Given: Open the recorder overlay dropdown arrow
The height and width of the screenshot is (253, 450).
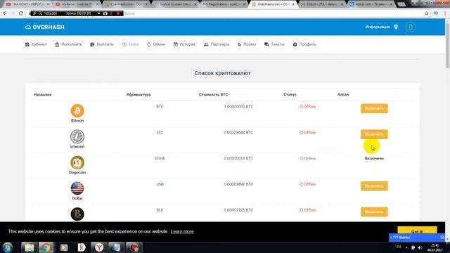Looking at the screenshot, I should point(98,13).
